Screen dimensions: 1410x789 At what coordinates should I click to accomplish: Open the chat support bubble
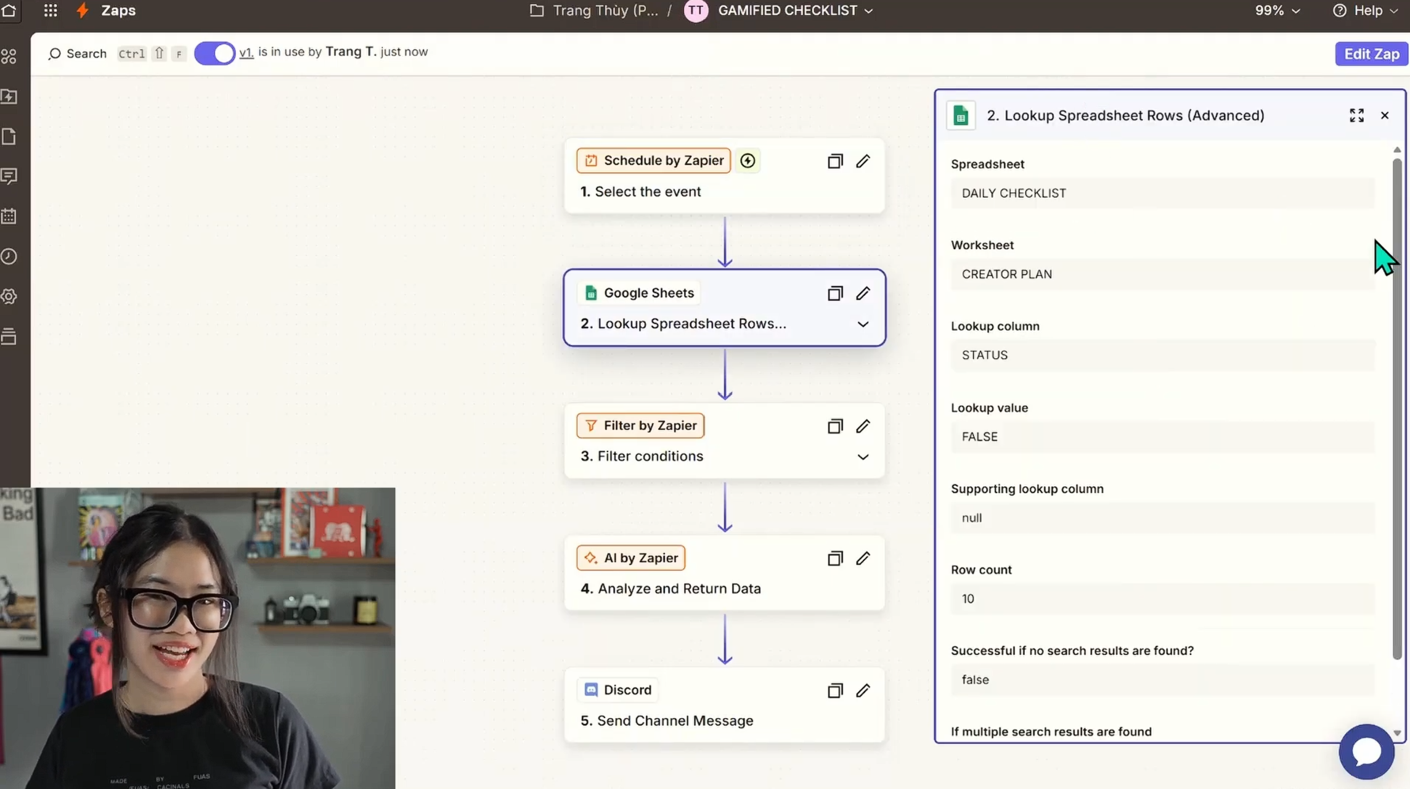(x=1367, y=752)
